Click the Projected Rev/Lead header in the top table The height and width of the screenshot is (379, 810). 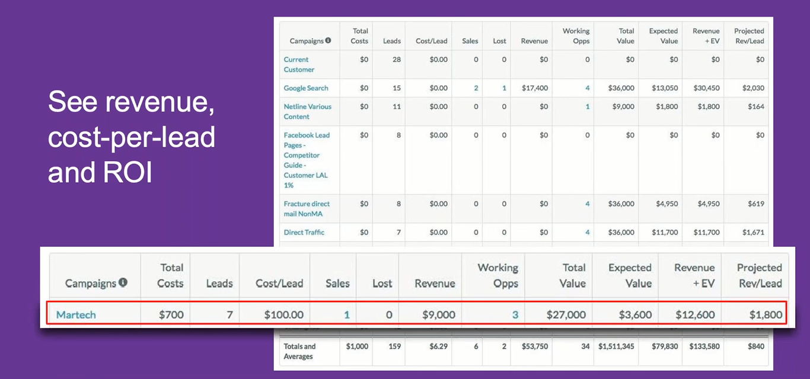[x=749, y=36]
